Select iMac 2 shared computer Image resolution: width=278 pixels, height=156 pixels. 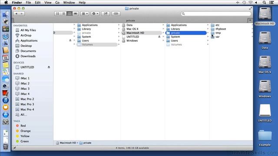(25, 84)
